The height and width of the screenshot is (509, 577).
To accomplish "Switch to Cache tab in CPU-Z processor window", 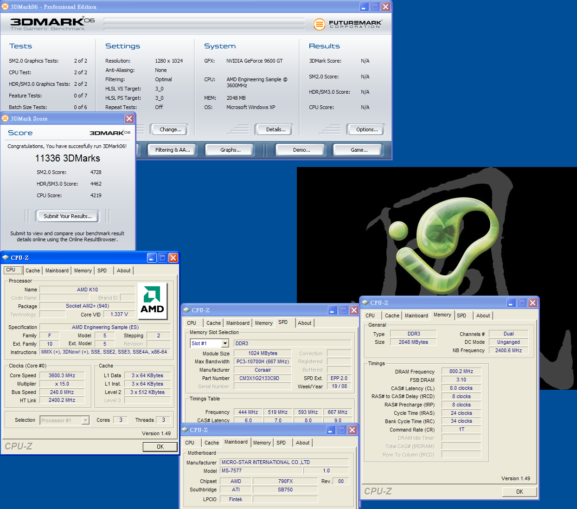I will tap(32, 271).
